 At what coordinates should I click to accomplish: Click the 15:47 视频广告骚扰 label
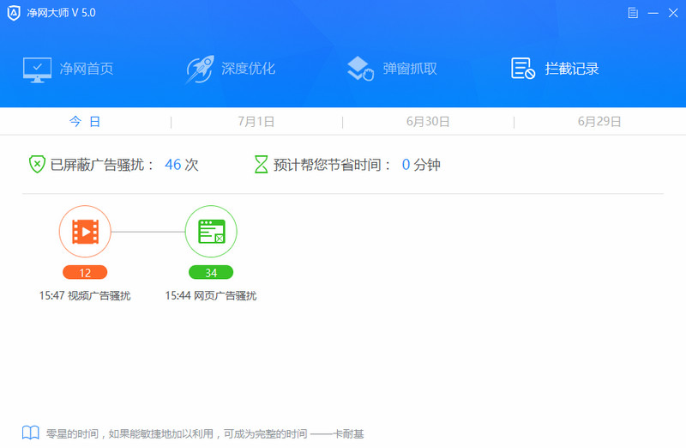(85, 296)
